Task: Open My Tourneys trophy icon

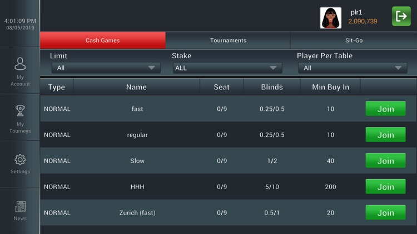Action: click(20, 111)
